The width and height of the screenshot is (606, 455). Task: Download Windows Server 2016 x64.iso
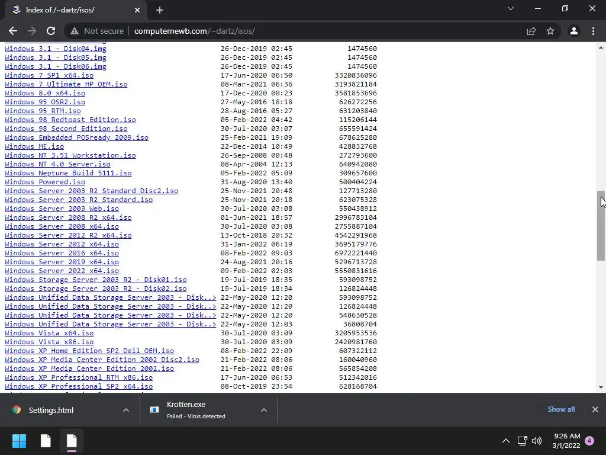point(62,254)
